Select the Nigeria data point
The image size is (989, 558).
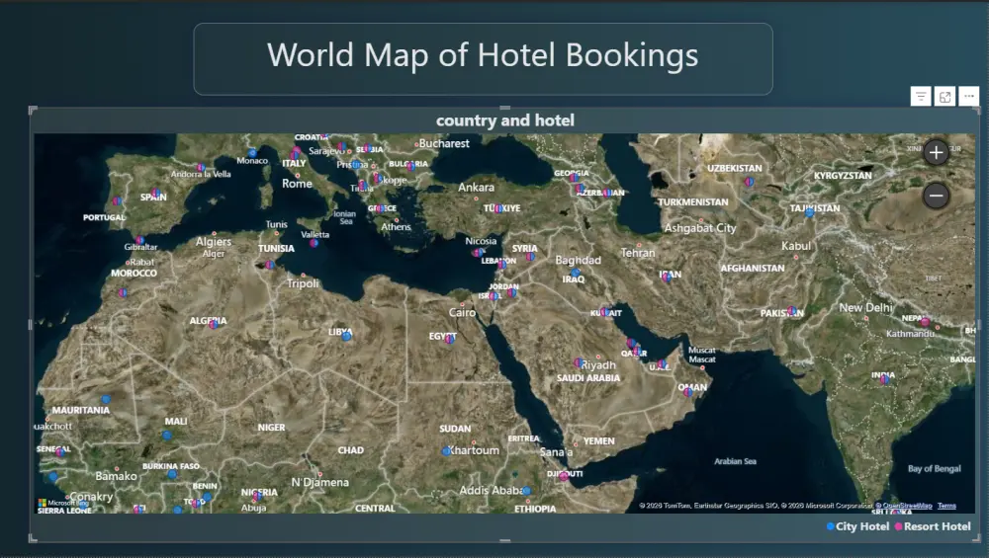[257, 497]
